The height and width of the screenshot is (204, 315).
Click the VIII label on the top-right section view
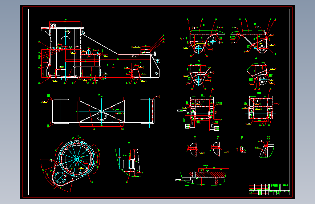coord(233,37)
